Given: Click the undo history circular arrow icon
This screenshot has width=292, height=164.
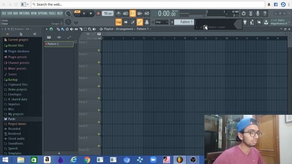Looking at the screenshot, I should pos(244,13).
